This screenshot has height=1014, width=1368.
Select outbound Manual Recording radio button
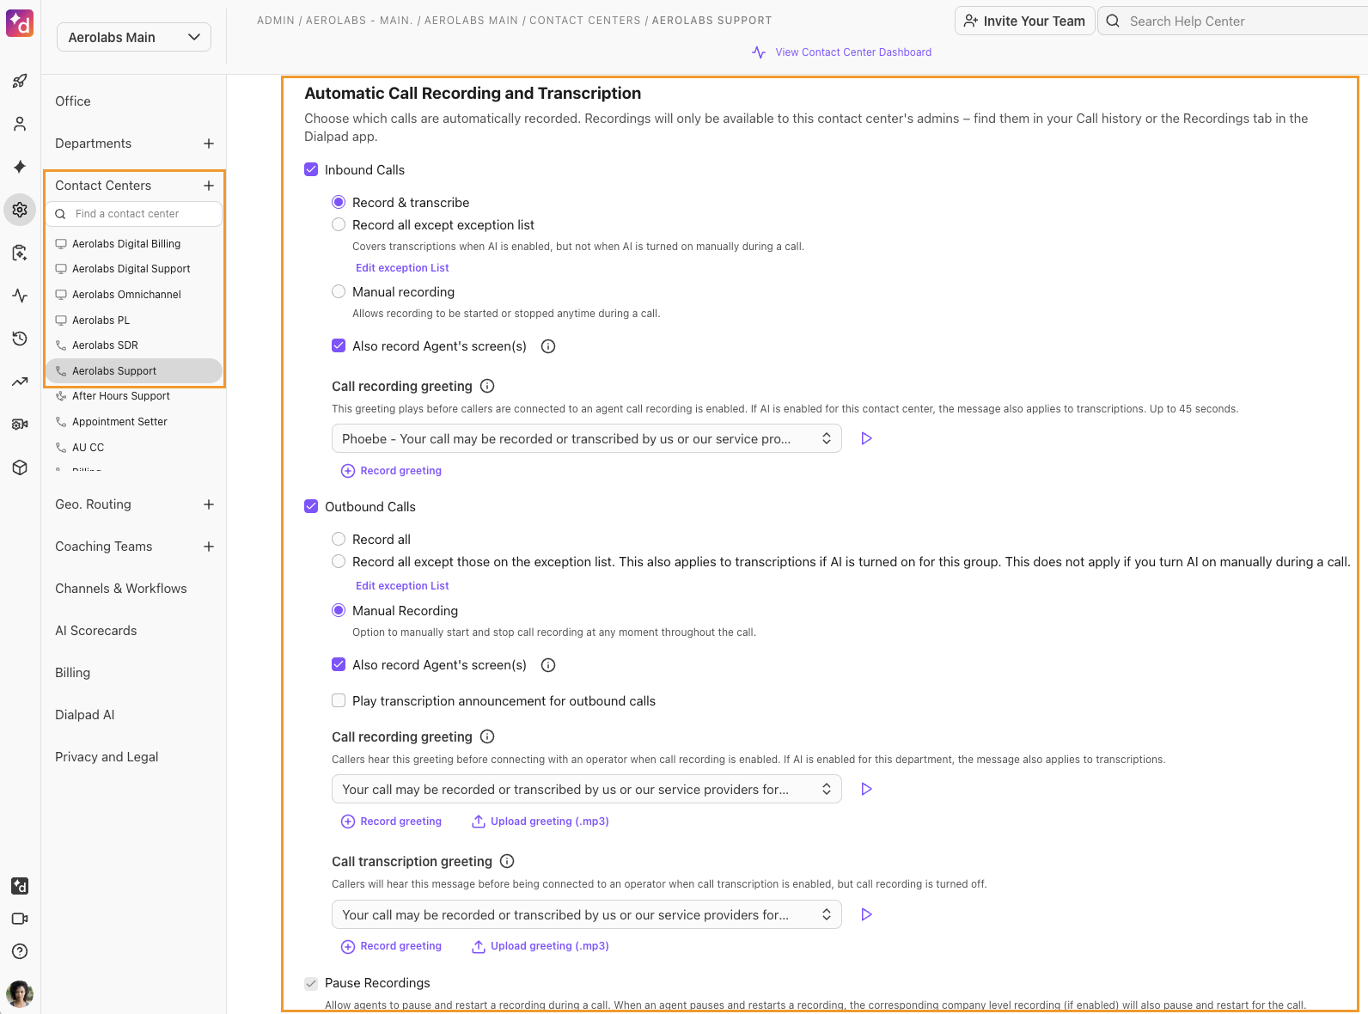(x=339, y=611)
